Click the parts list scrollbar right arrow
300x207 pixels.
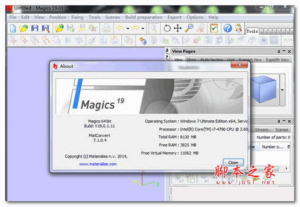[286, 169]
